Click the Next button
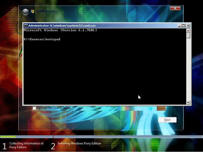Viewport: 203px width, 152px height. coord(167,120)
